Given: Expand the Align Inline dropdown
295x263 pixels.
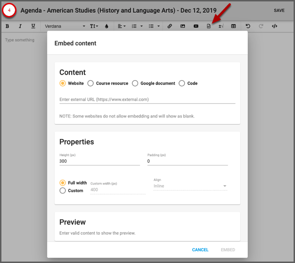Looking at the screenshot, I should (x=190, y=187).
